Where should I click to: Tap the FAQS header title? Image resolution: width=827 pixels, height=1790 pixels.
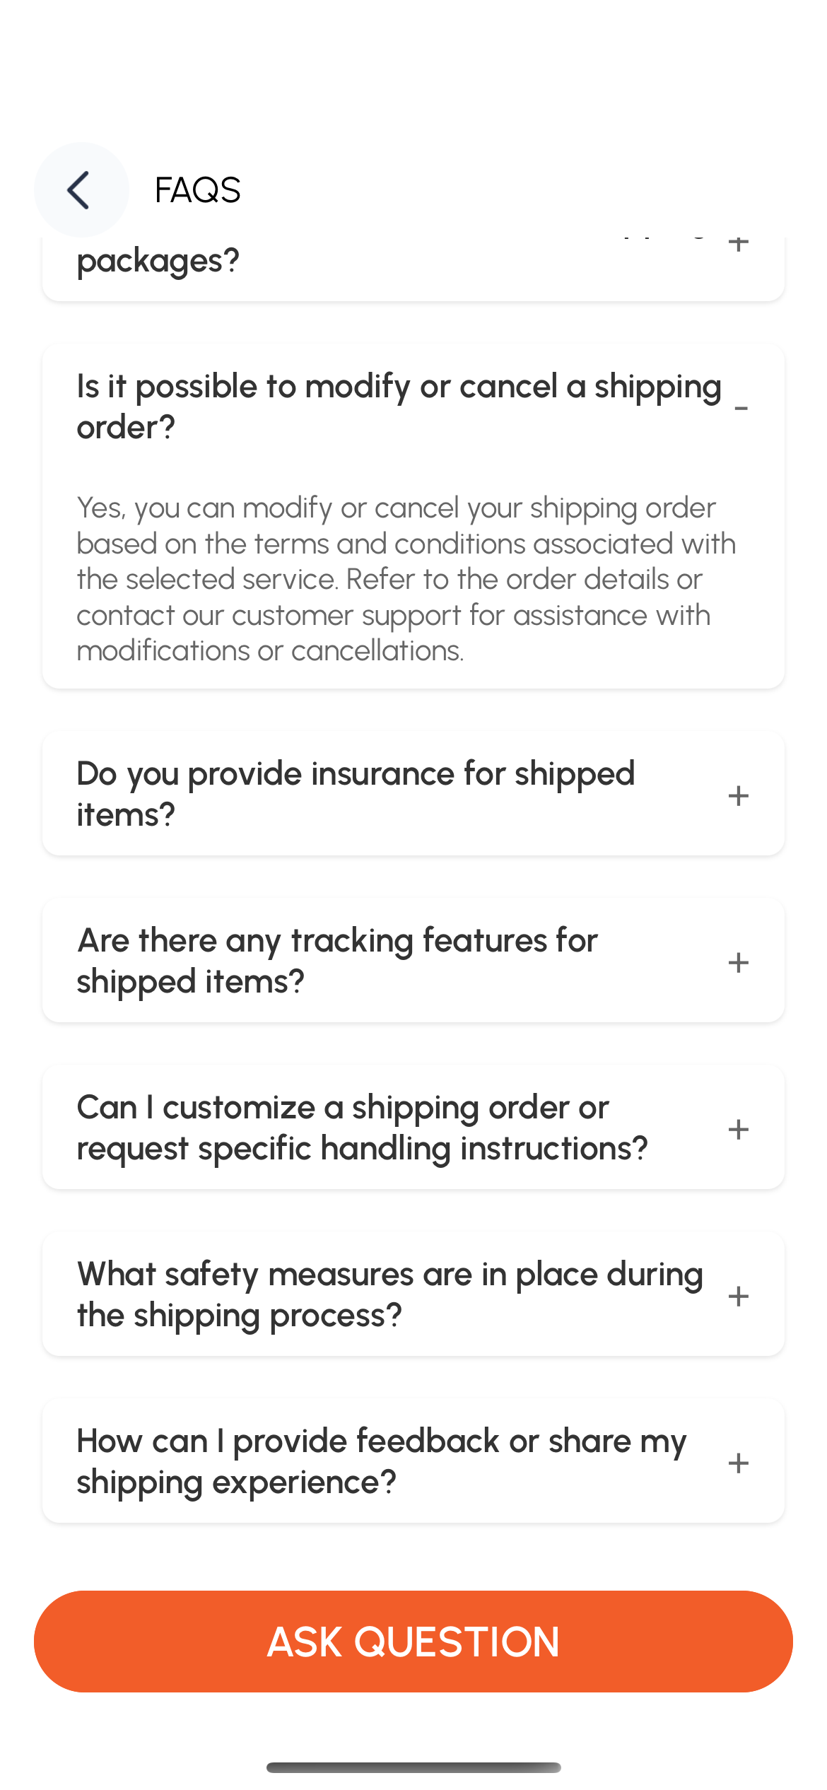pos(197,190)
